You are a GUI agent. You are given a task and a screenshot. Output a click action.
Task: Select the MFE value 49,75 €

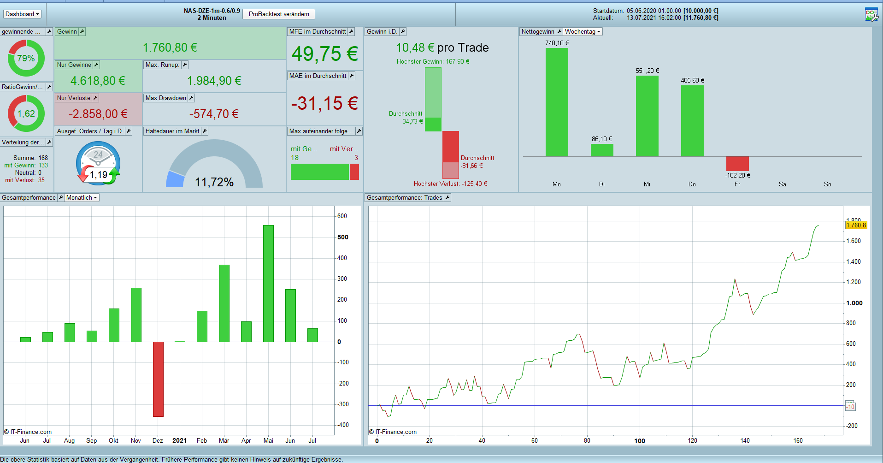click(325, 53)
